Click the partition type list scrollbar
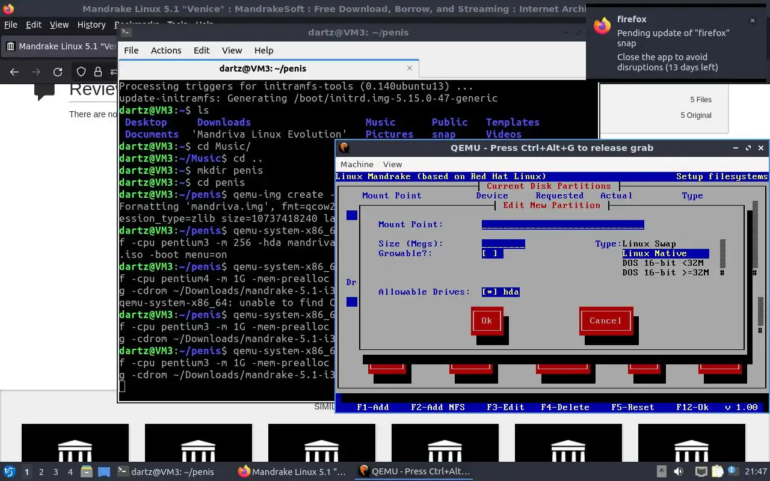 (x=722, y=258)
